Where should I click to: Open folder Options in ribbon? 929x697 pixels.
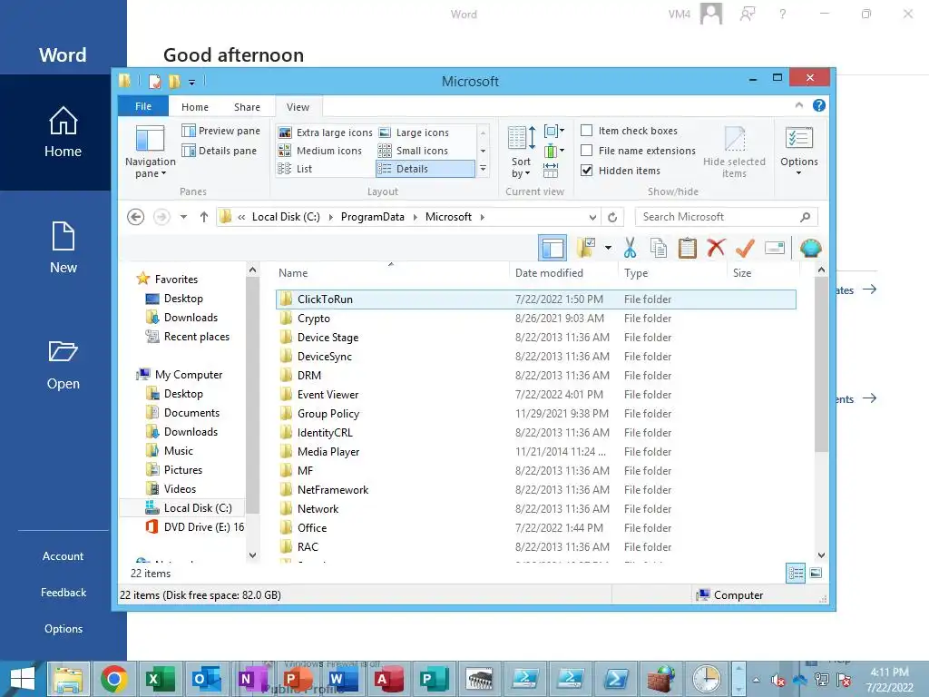[798, 151]
